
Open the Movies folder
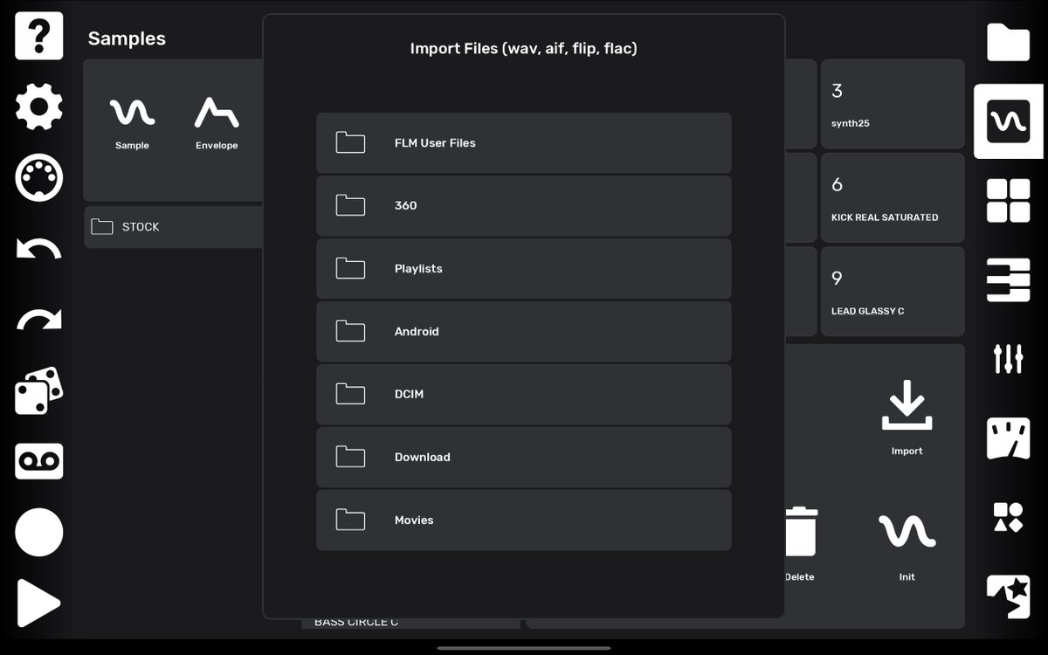524,521
